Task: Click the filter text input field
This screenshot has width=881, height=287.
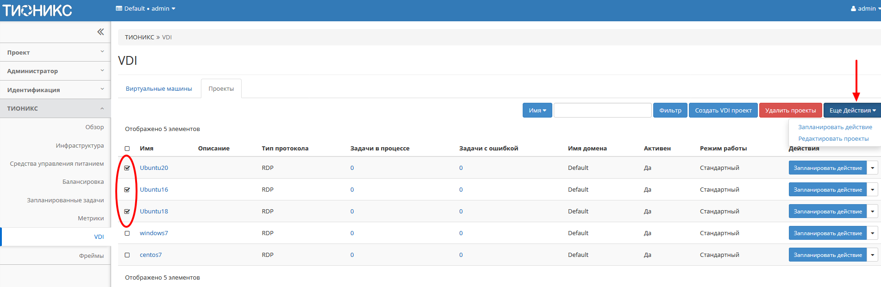Action: click(x=602, y=110)
